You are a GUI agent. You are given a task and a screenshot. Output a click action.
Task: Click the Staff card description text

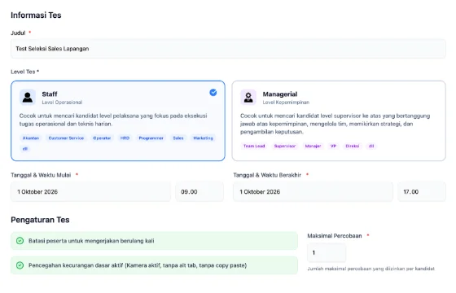pyautogui.click(x=113, y=120)
